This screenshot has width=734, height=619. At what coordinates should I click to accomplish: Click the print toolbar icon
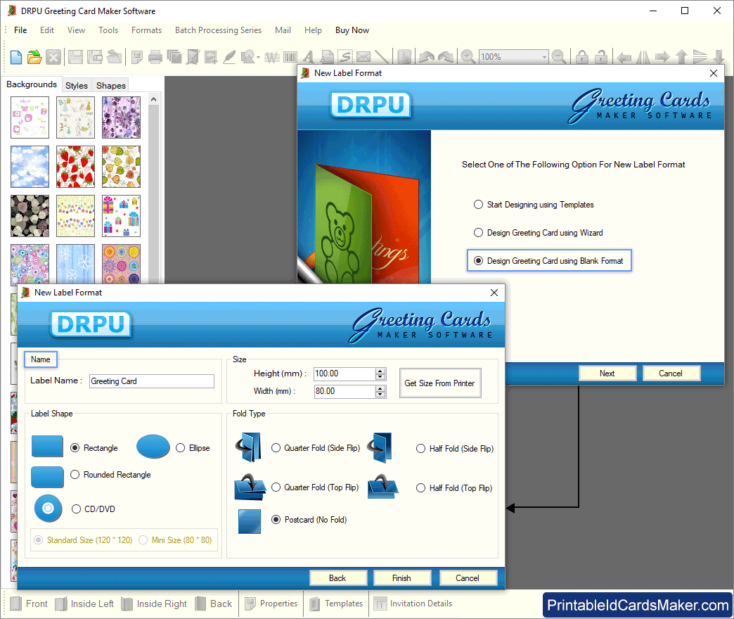(x=155, y=57)
